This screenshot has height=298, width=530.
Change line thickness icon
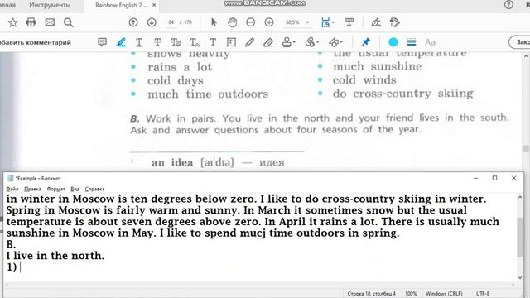click(412, 42)
